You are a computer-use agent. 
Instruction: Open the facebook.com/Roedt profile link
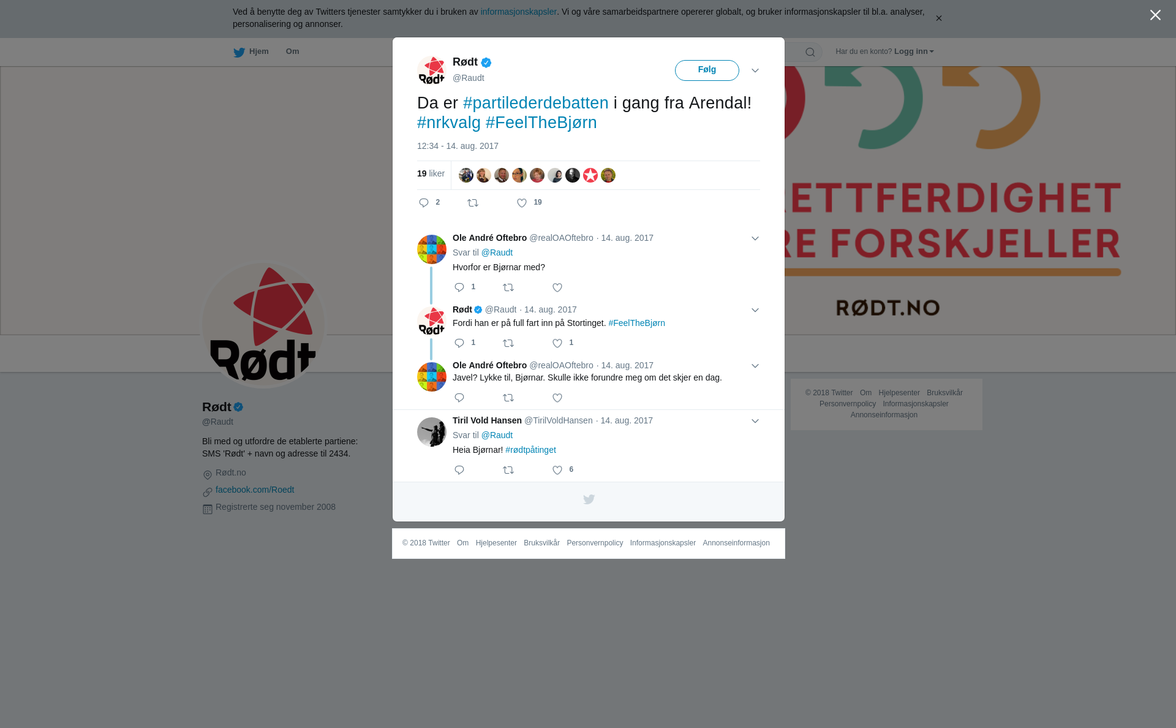[255, 490]
